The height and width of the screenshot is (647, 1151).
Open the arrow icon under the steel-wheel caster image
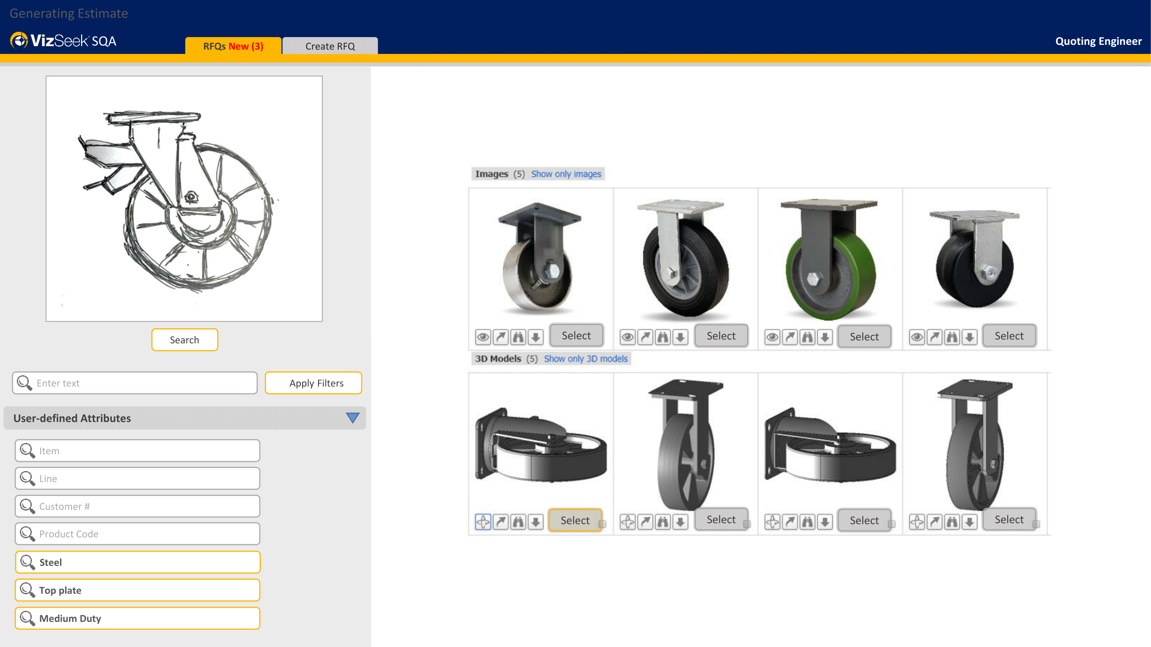(x=501, y=337)
